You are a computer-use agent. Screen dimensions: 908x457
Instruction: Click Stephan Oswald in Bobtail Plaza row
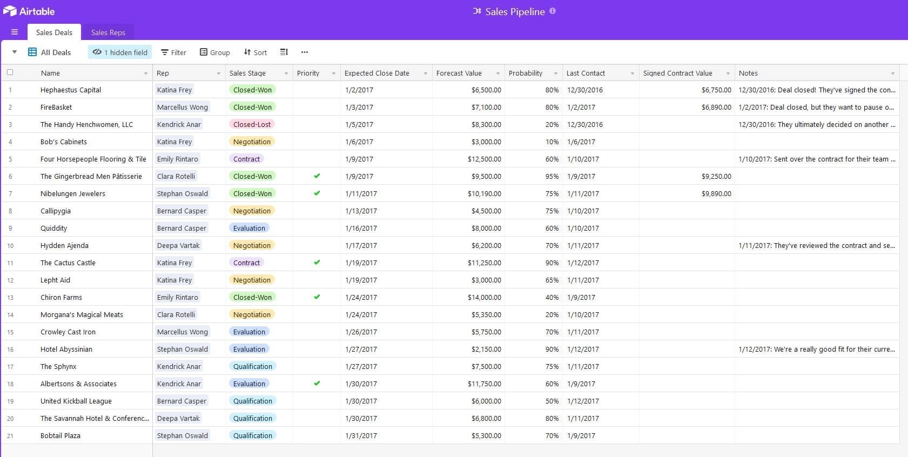pyautogui.click(x=183, y=435)
